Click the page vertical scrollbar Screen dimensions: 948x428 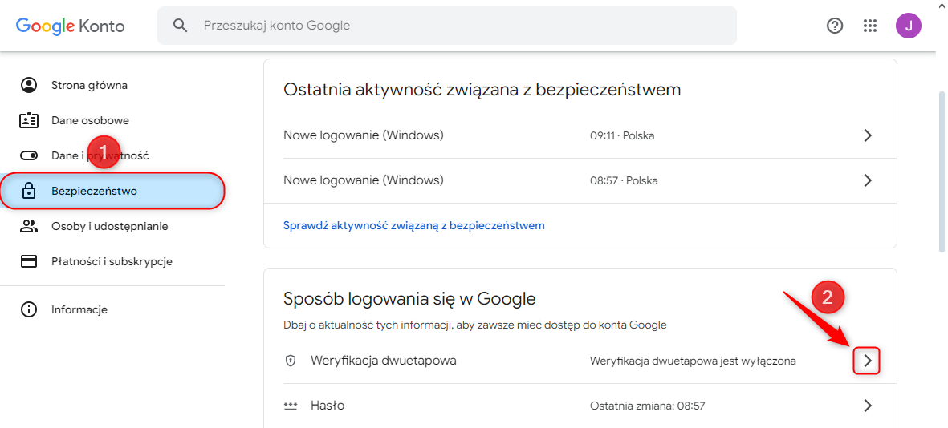coord(942,172)
